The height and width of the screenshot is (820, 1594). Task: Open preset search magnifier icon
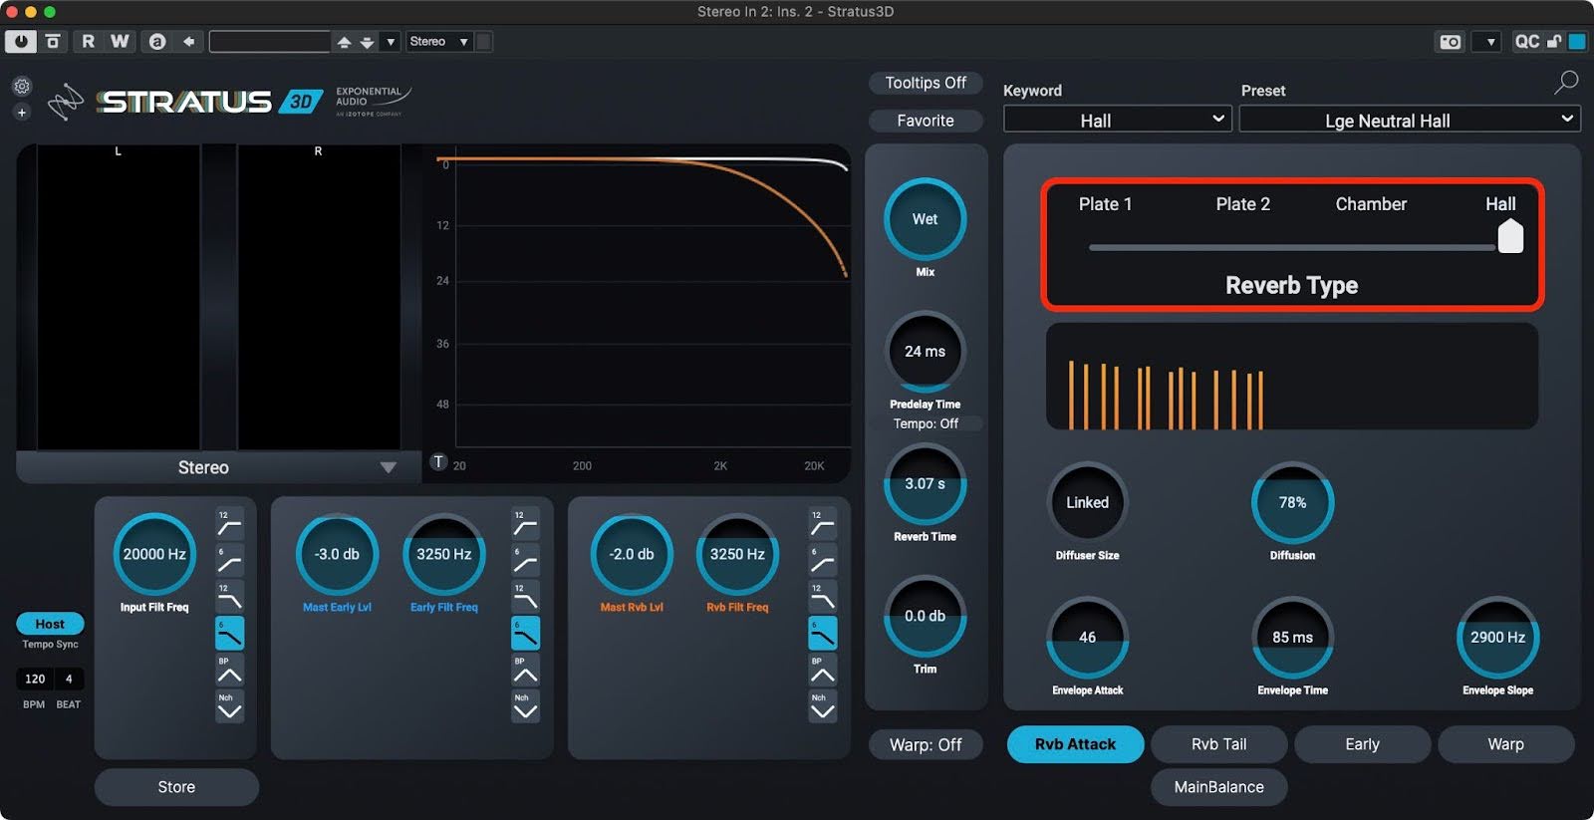pos(1566,83)
